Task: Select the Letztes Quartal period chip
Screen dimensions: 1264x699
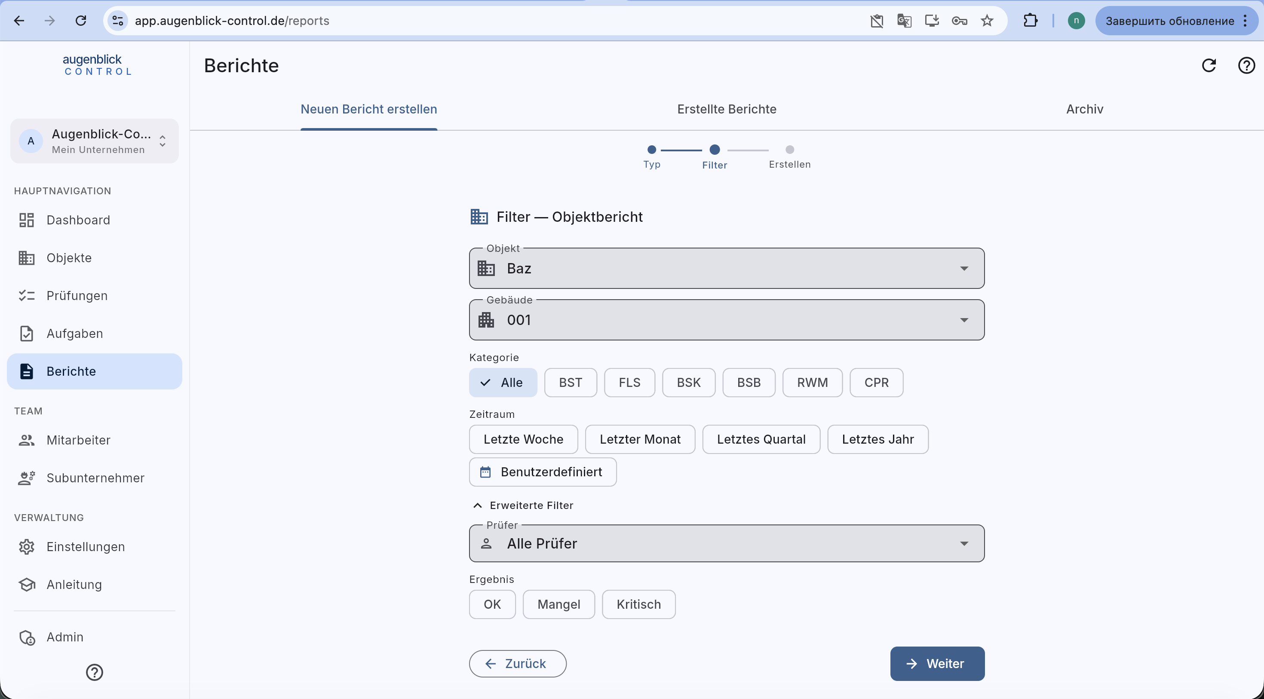Action: point(761,439)
